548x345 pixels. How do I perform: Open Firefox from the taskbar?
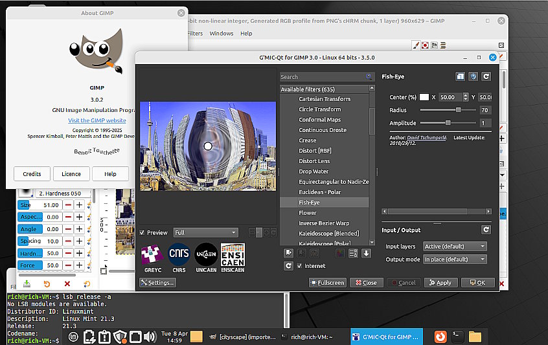(x=440, y=337)
